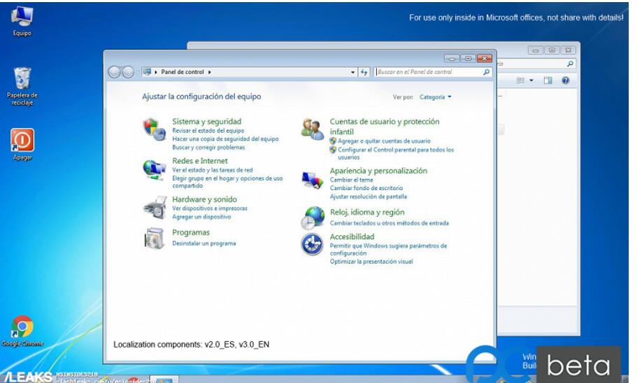Viewport: 642px width, 383px height.
Task: Click Cambiar teclados u otros métodos de entrada
Action: coord(390,223)
